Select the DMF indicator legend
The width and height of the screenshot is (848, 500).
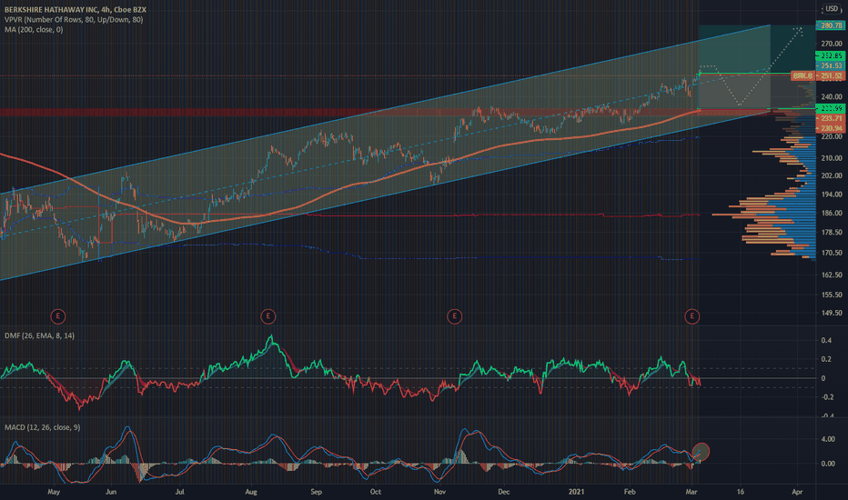click(39, 335)
